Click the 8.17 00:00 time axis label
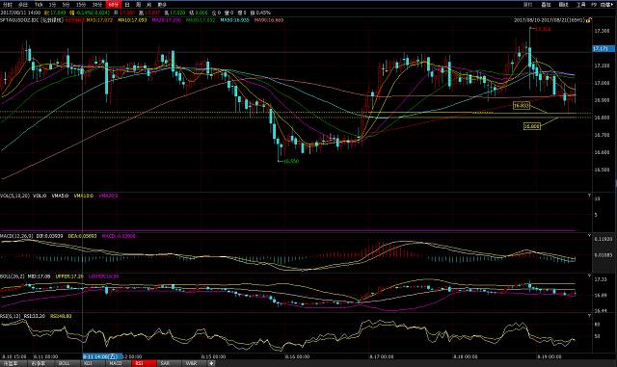This screenshot has width=617, height=367. pyautogui.click(x=382, y=356)
